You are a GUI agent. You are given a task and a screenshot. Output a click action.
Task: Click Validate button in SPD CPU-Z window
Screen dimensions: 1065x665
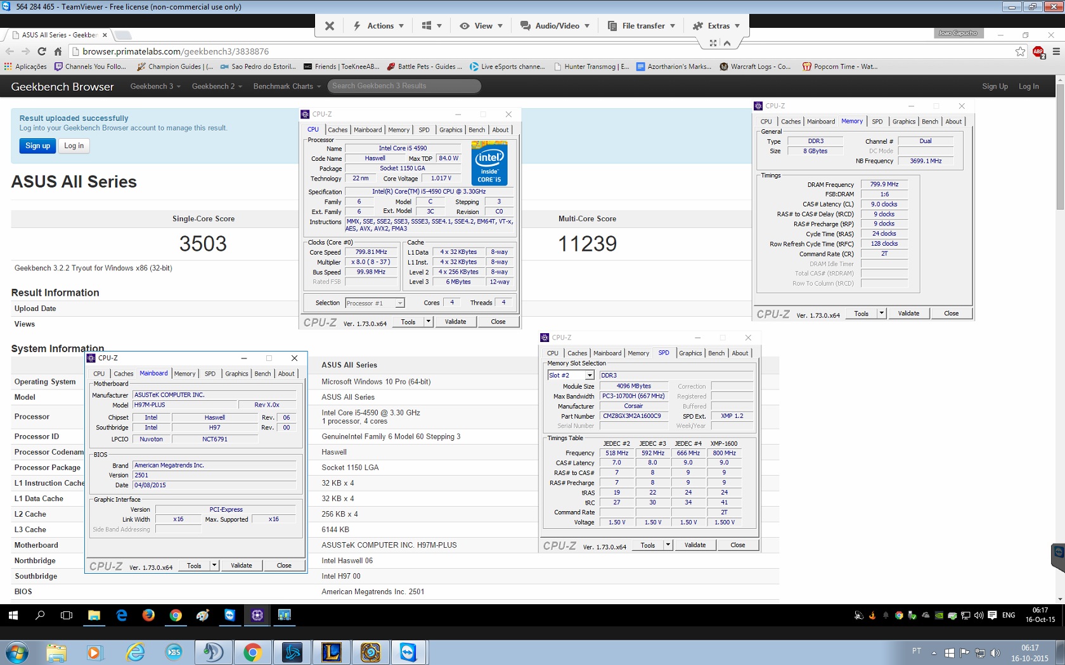pos(695,545)
